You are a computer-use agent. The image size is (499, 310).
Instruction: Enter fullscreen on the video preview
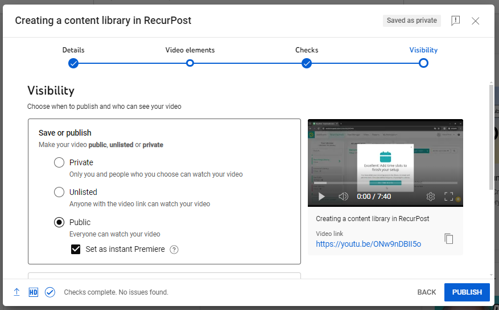click(x=449, y=197)
